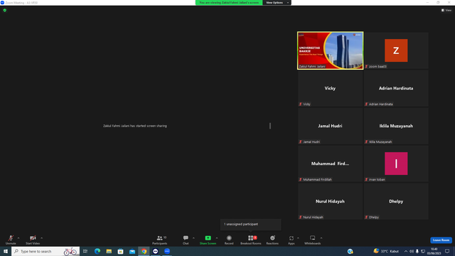Select Dhelpy's participant tile
This screenshot has height=256, width=455.
[396, 201]
